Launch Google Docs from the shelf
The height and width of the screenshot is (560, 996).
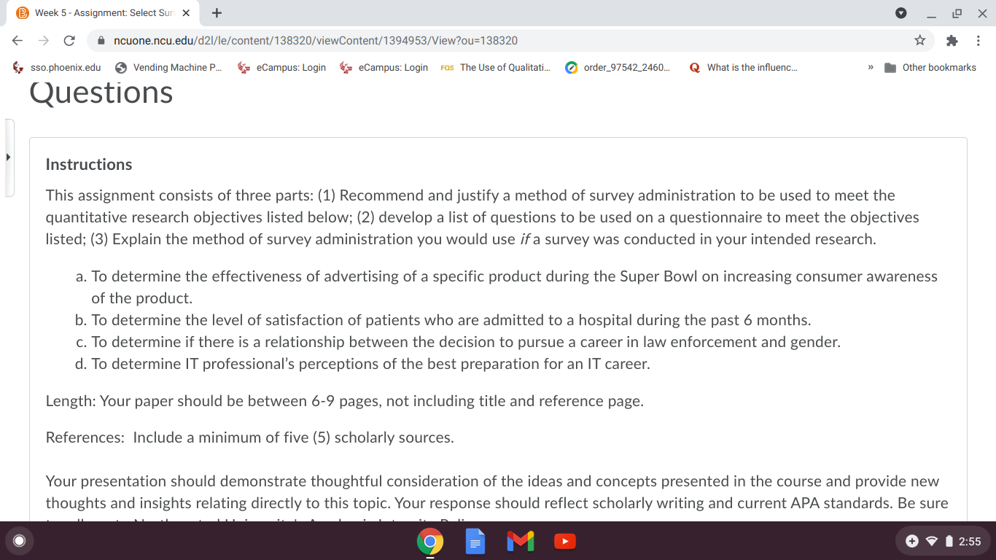[x=475, y=541]
